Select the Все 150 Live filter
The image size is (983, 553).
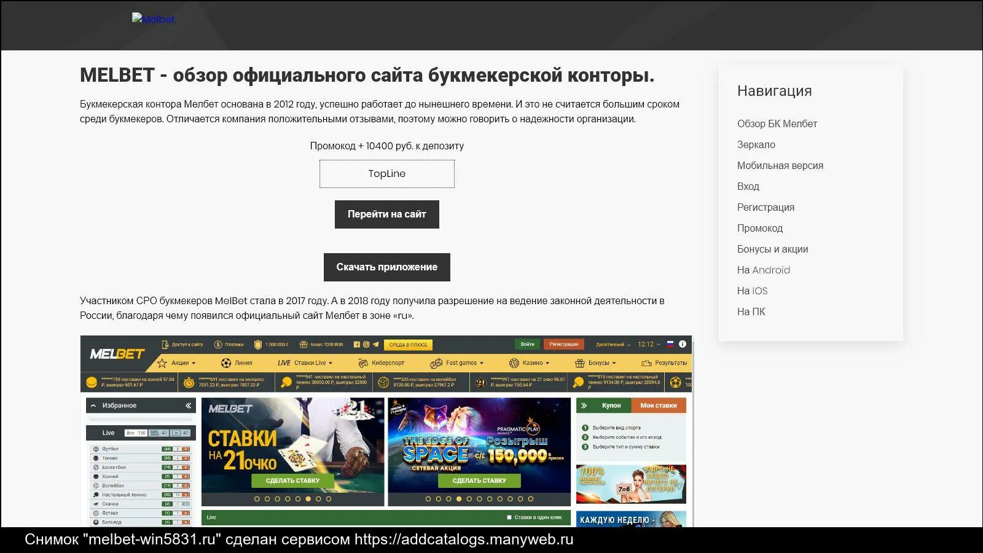(136, 433)
